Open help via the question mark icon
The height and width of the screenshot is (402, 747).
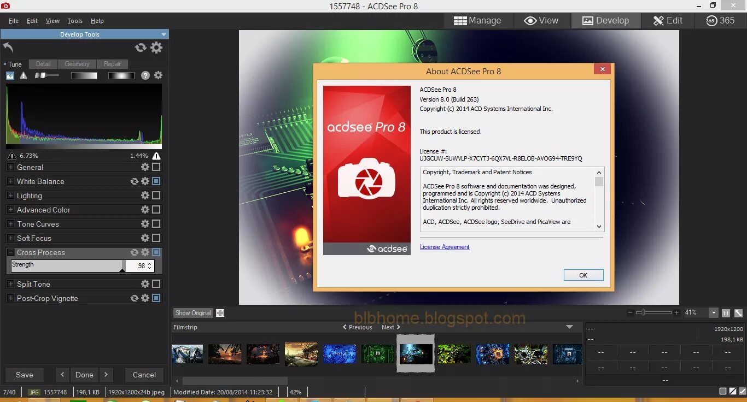[145, 75]
